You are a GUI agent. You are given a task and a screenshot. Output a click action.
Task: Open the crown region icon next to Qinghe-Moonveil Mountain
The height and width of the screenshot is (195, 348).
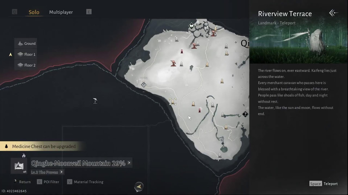point(19,166)
